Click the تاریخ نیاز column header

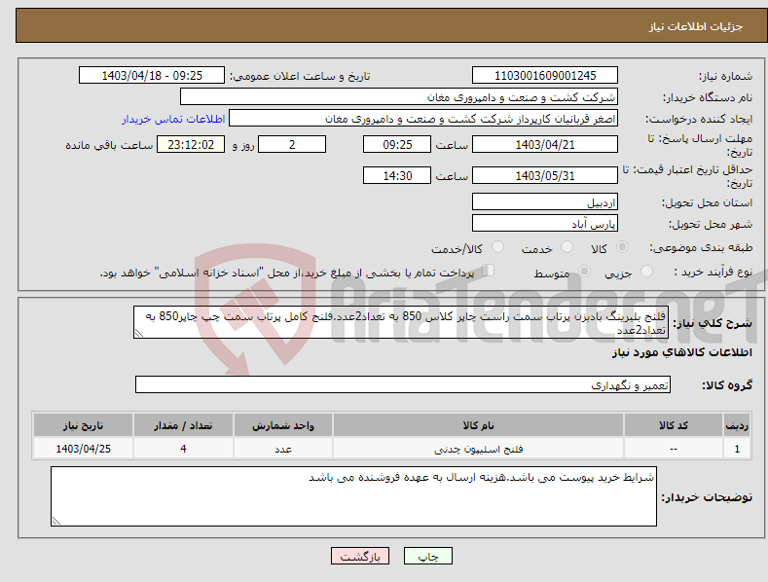point(83,425)
